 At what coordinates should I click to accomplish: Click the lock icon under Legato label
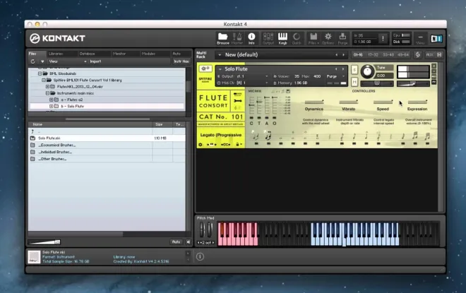(x=239, y=145)
